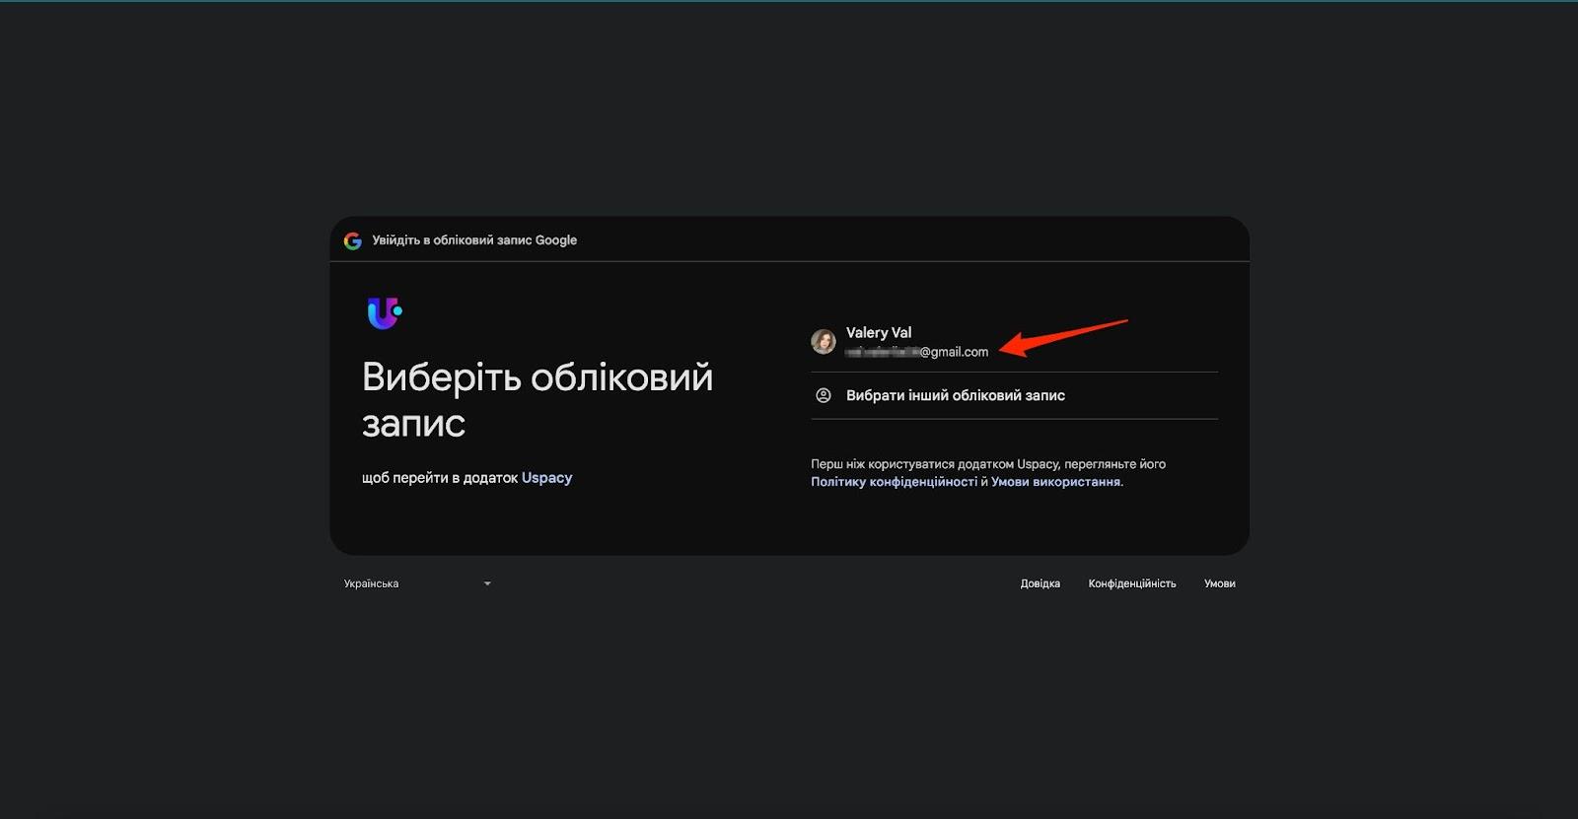The width and height of the screenshot is (1578, 819).
Task: Open the "Політику конфіденційності" link
Action: [894, 482]
